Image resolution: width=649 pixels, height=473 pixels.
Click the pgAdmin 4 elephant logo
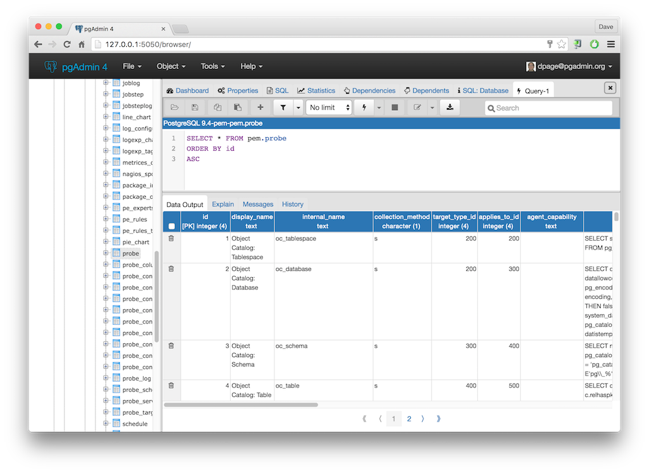coord(51,66)
